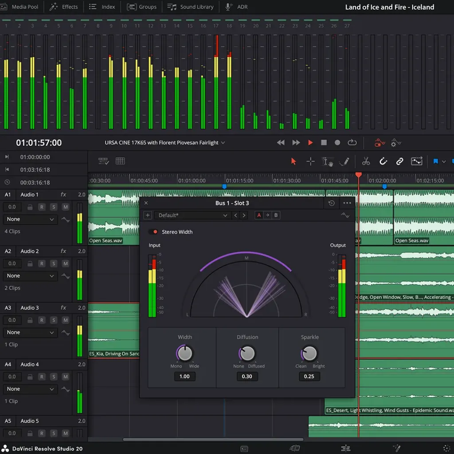454x454 pixels.
Task: Open the Bus 1 - Slot 3 options menu
Action: [x=347, y=203]
